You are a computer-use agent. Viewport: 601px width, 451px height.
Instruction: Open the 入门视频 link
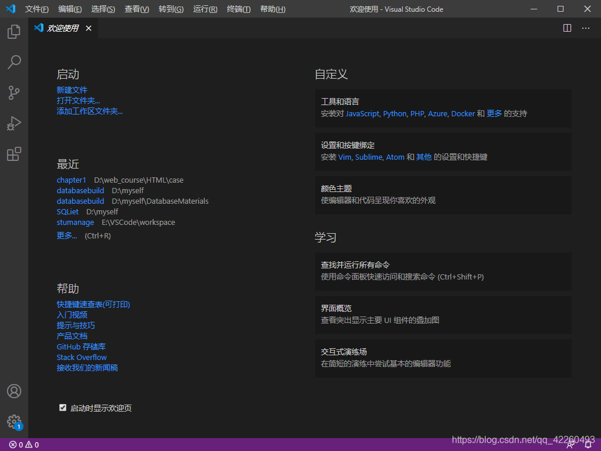pyautogui.click(x=72, y=315)
